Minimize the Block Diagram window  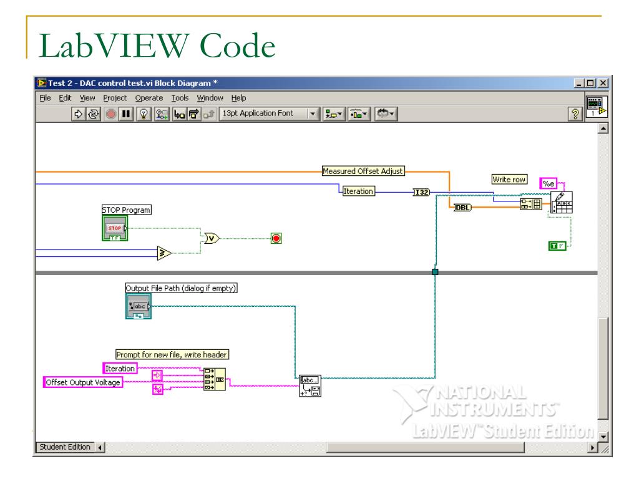578,84
